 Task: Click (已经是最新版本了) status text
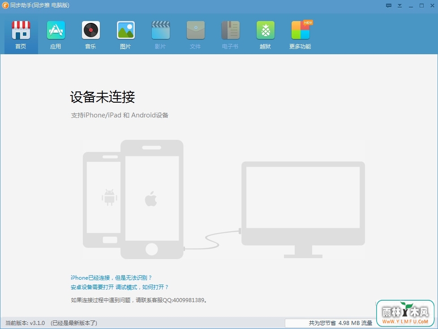pyautogui.click(x=74, y=323)
